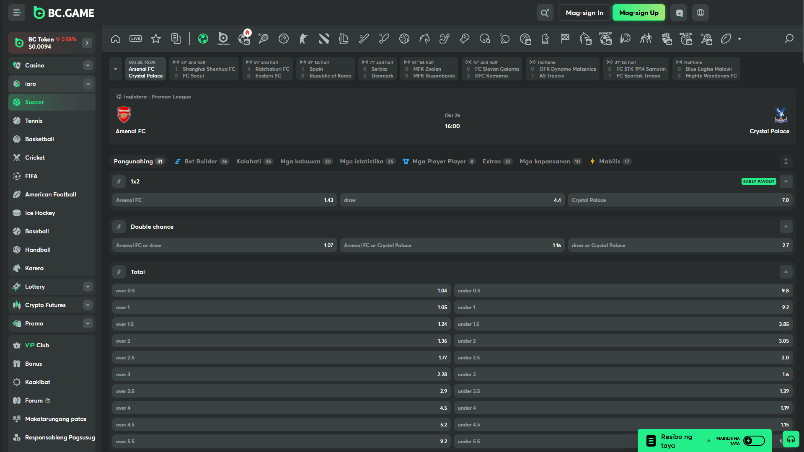Select the Counter-Strike shooter icon
The height and width of the screenshot is (452, 804).
304,39
